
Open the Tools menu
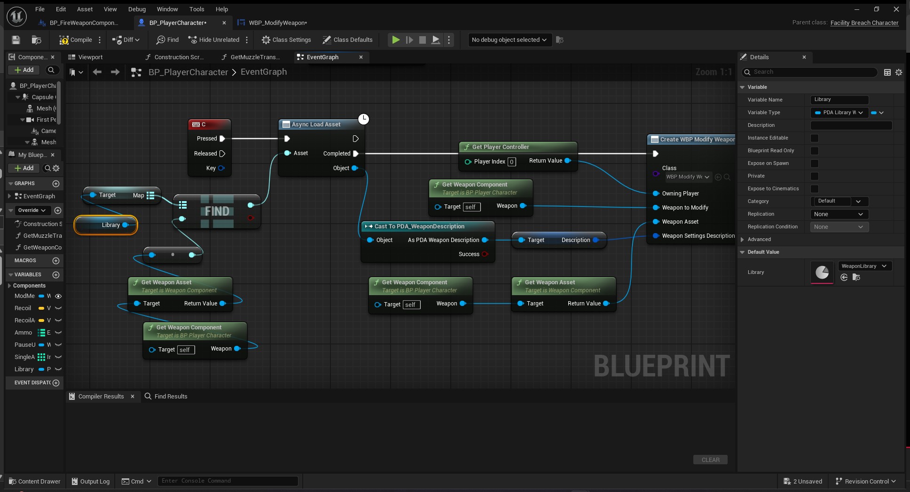point(196,9)
